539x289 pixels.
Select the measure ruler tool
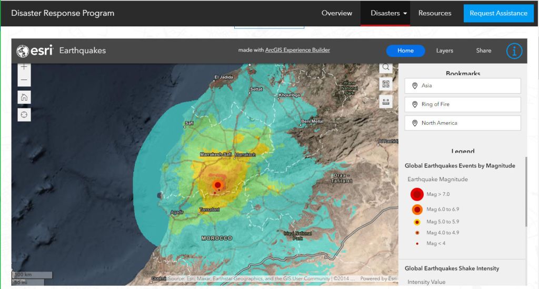tap(386, 102)
